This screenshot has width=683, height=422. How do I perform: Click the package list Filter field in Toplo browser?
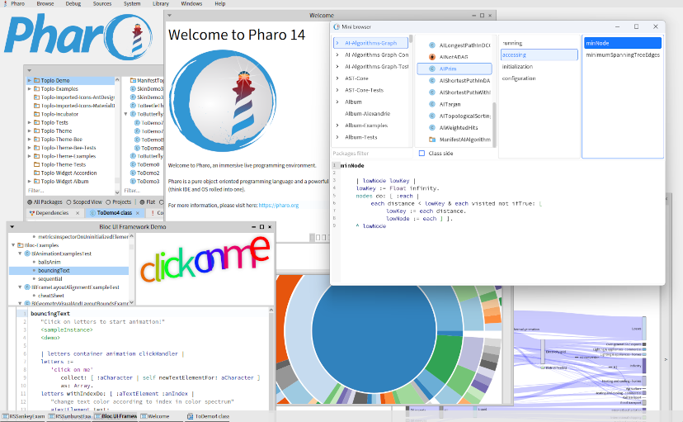tap(69, 191)
